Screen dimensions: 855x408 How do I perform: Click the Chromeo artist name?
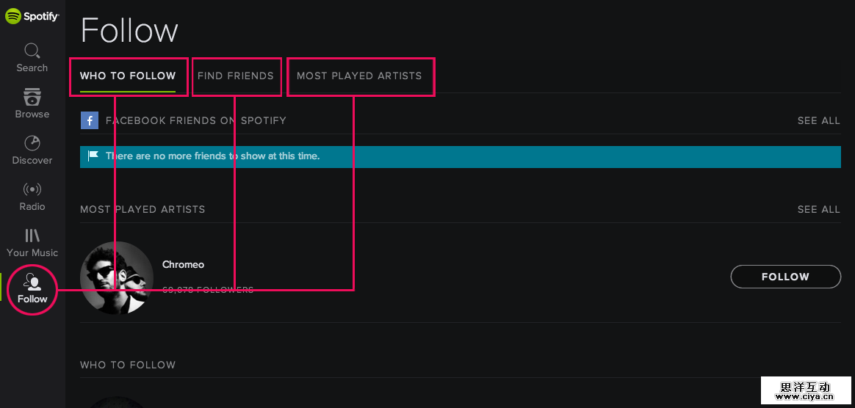pos(183,264)
